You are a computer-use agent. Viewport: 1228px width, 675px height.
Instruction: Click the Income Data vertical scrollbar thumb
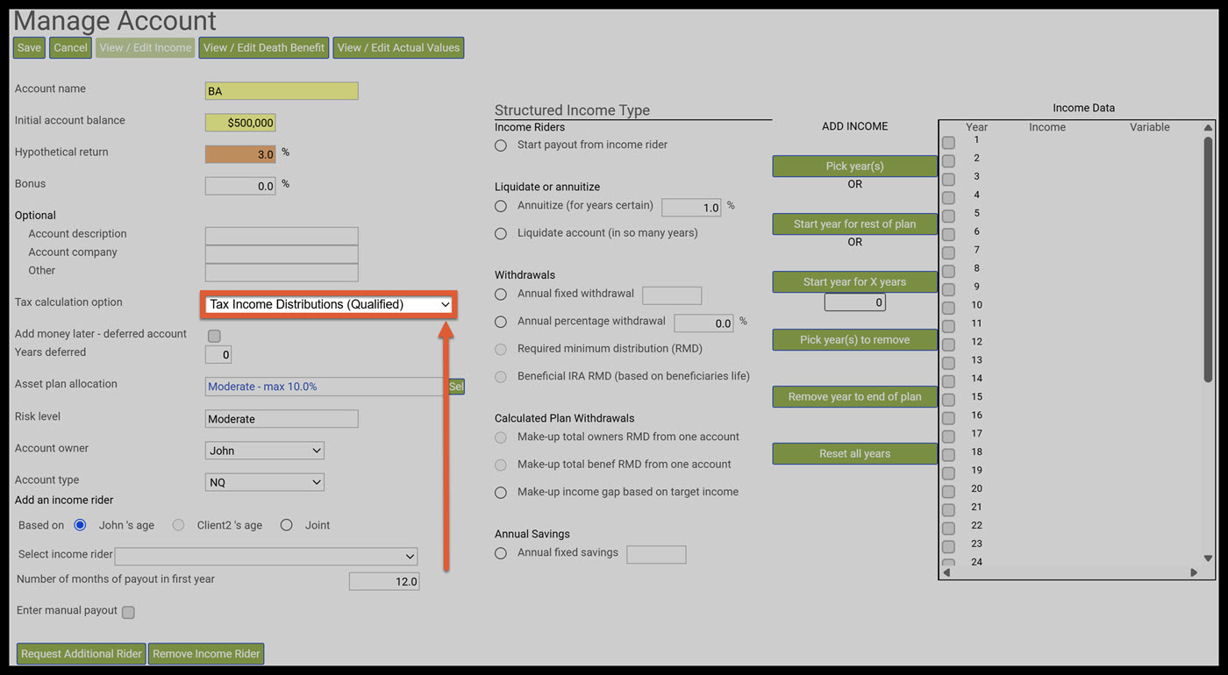click(x=1208, y=259)
